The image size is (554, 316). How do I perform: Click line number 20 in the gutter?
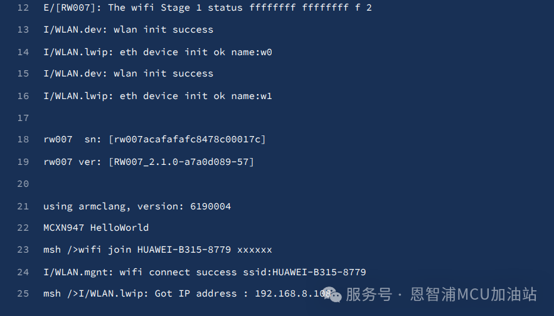[23, 184]
